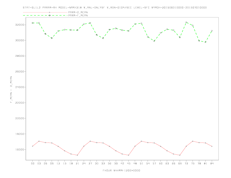Click the 45 forecast hour x-axis label
The height and width of the screenshot is (178, 231).
(129, 163)
